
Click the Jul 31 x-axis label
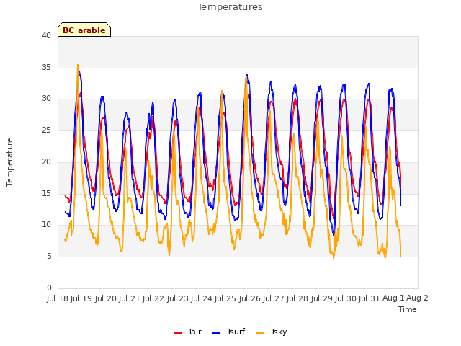[x=370, y=298]
